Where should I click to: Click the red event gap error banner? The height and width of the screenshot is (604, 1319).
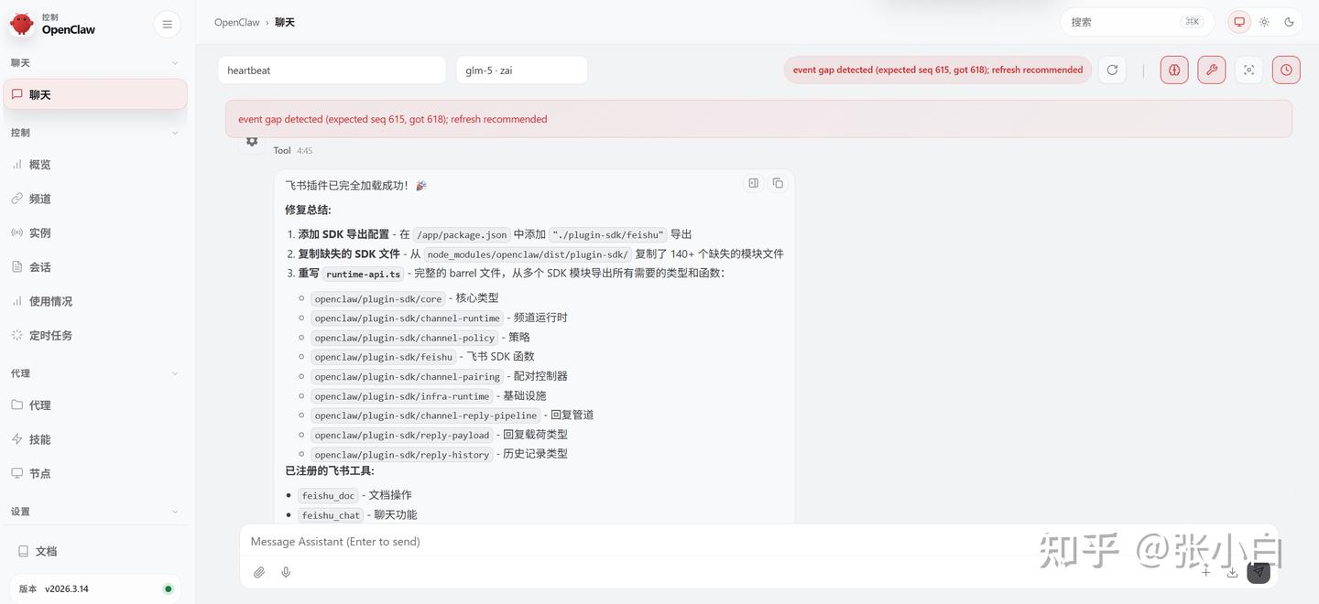point(758,119)
